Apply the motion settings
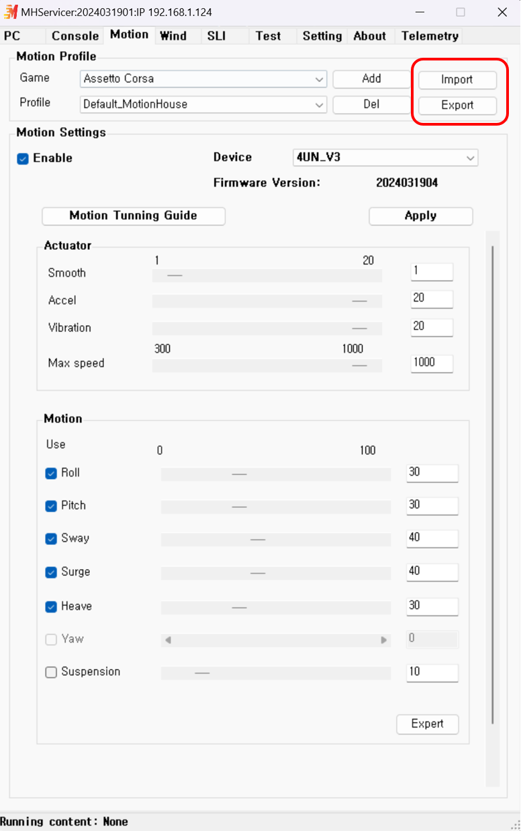This screenshot has width=521, height=831. click(421, 216)
